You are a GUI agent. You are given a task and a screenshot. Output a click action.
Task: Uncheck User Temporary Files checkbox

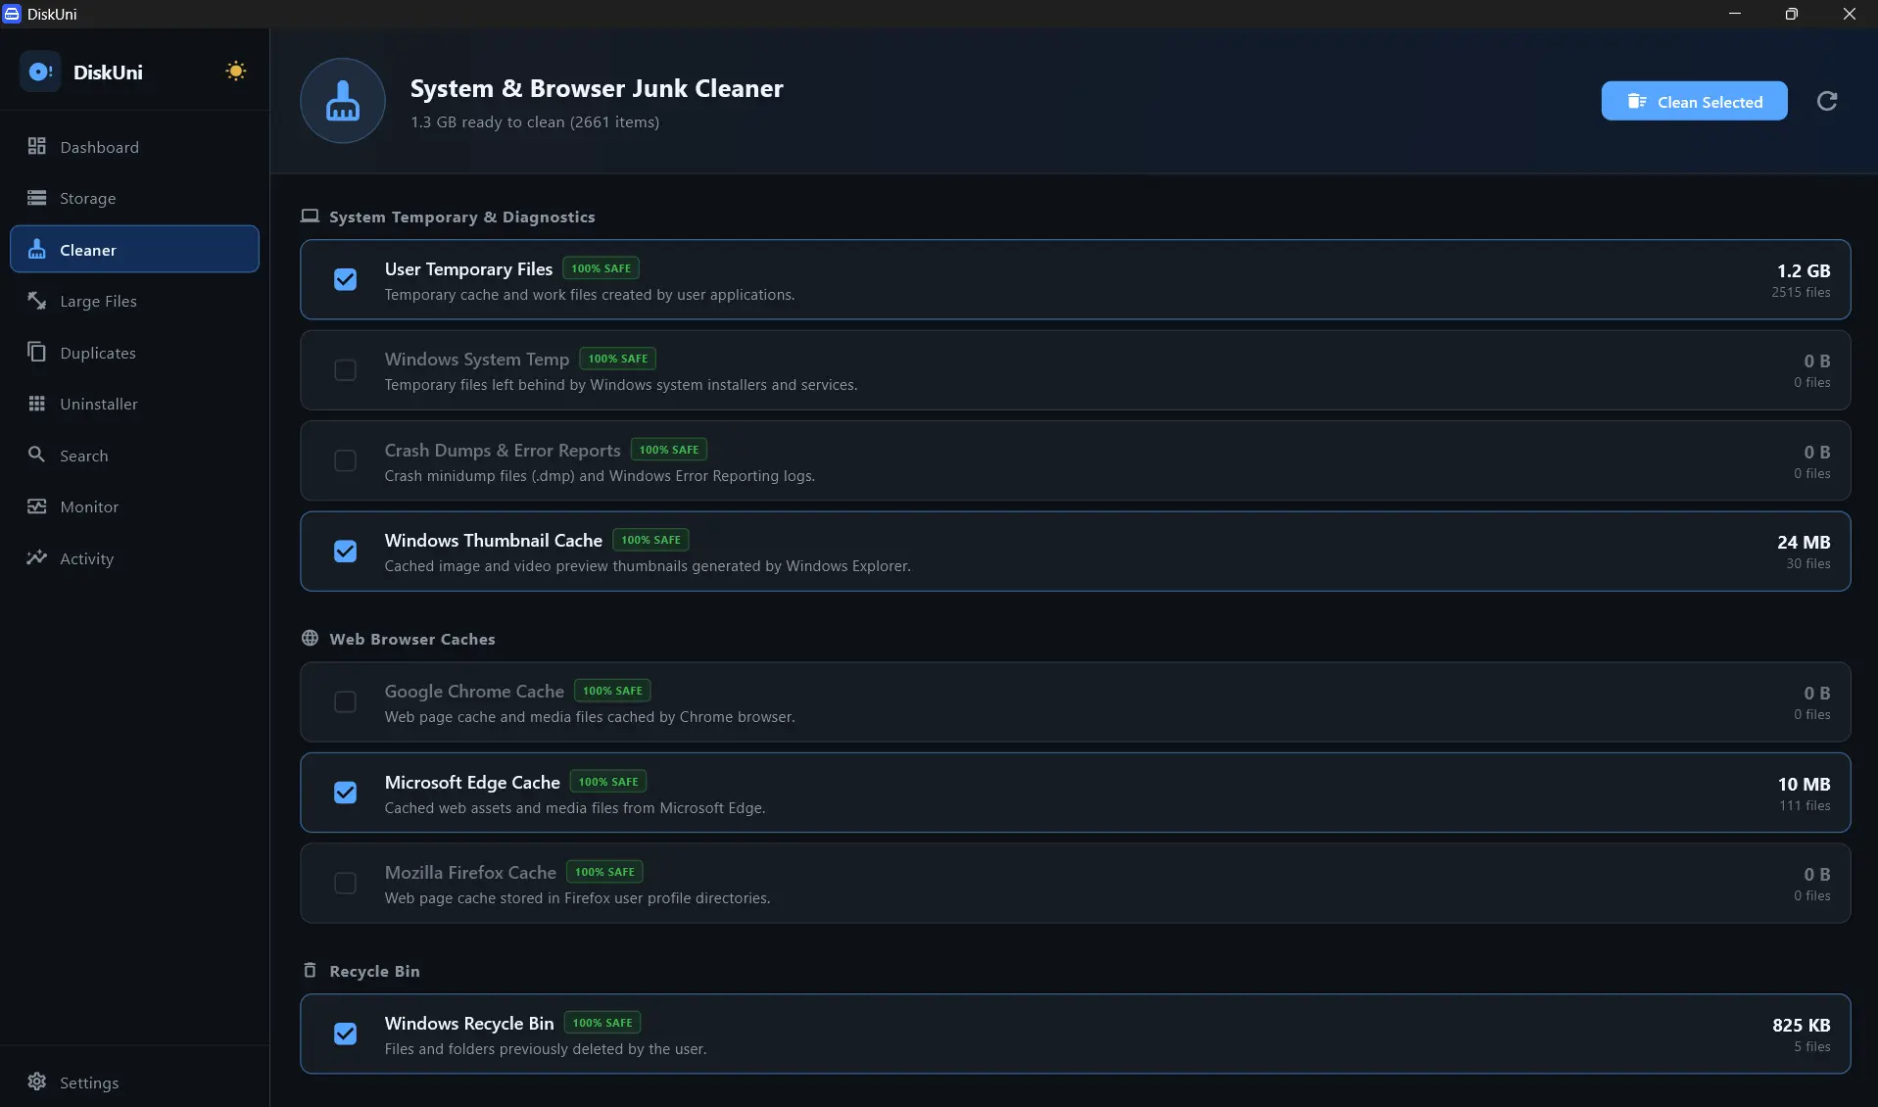pos(345,279)
